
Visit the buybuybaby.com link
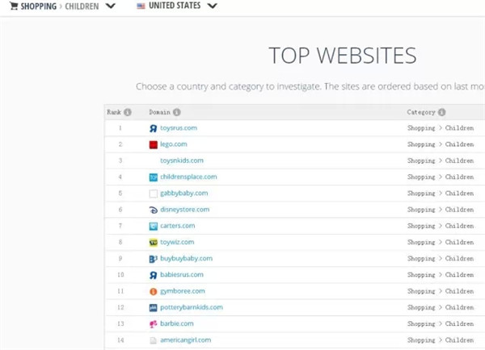186,258
